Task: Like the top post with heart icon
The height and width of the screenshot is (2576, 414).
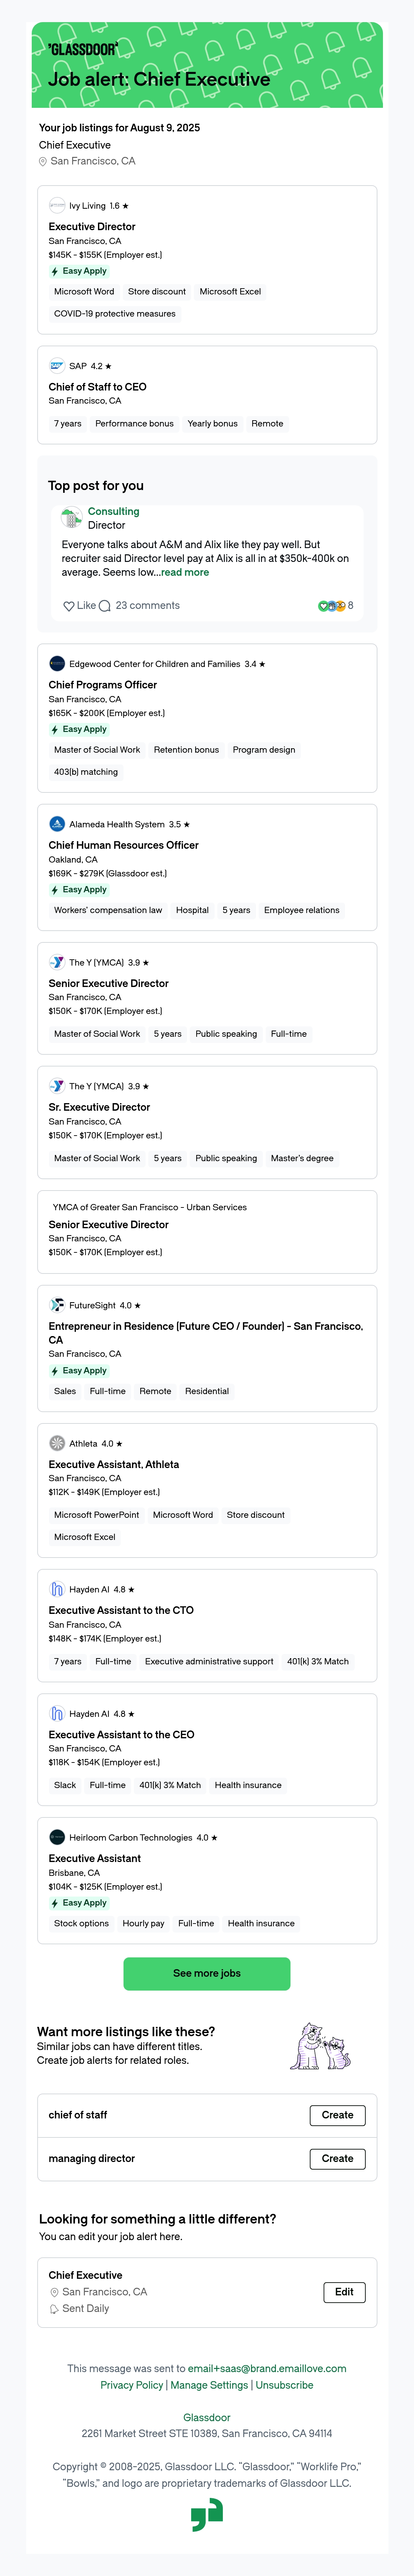Action: coord(69,605)
